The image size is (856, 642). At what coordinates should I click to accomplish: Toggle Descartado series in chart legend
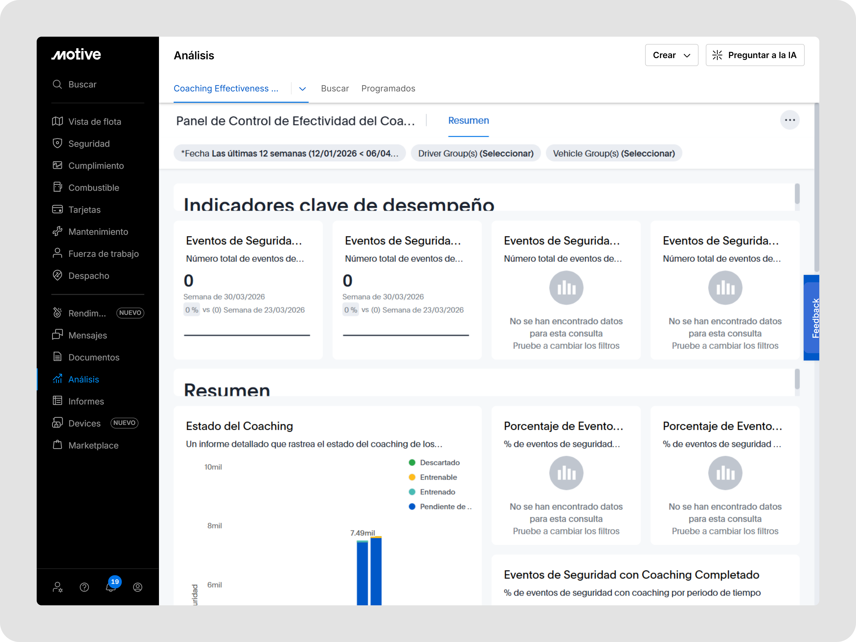[439, 463]
